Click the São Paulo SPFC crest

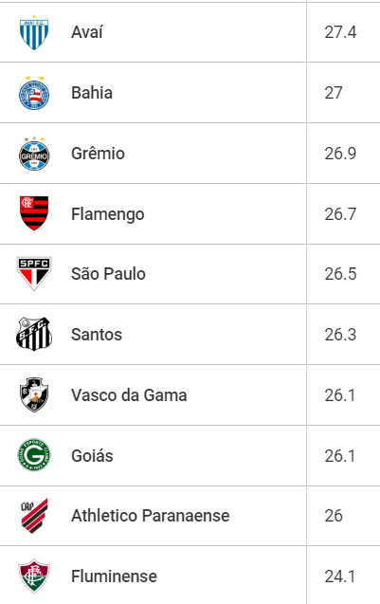(x=34, y=274)
